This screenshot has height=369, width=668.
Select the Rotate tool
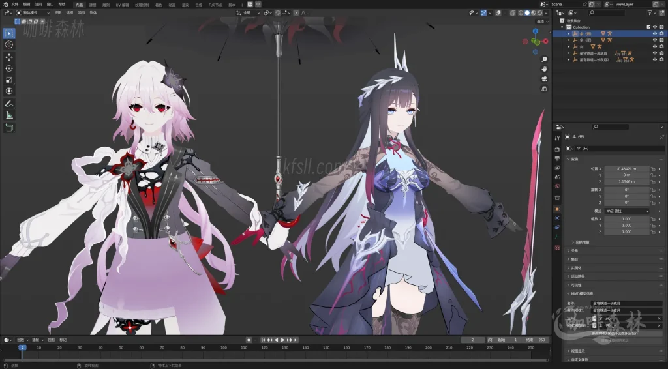pyautogui.click(x=9, y=68)
